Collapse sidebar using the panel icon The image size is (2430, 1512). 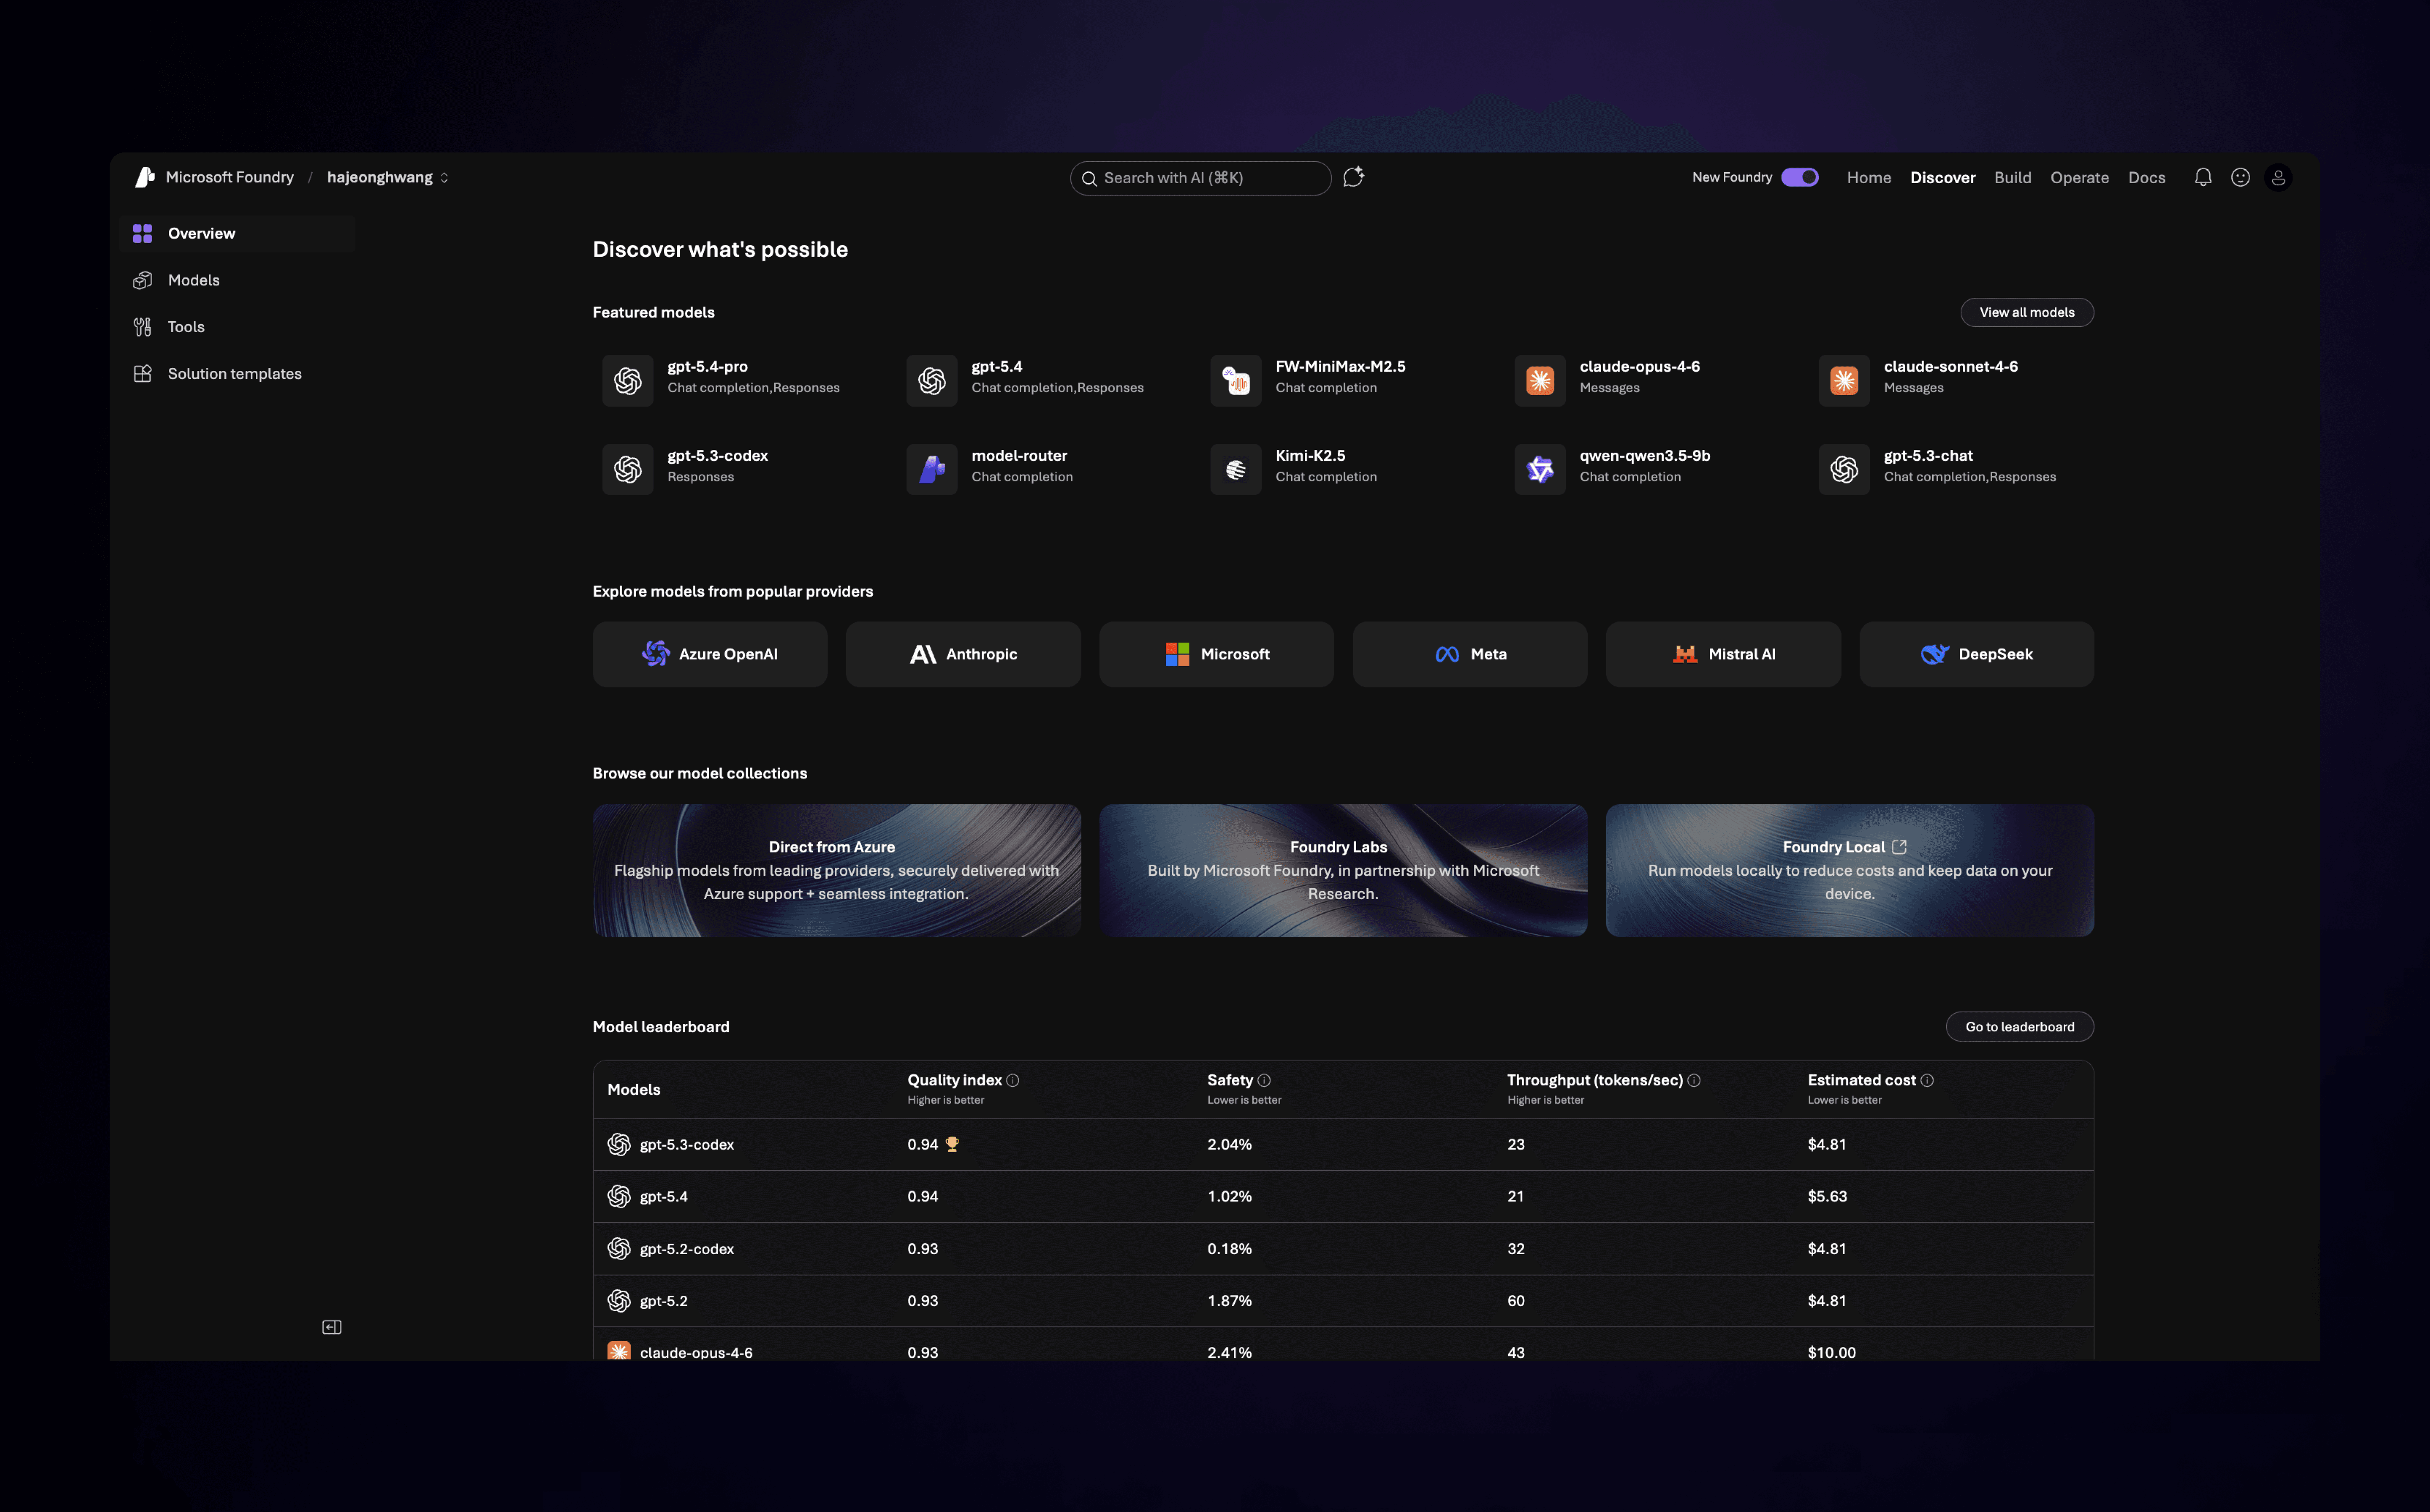(332, 1327)
